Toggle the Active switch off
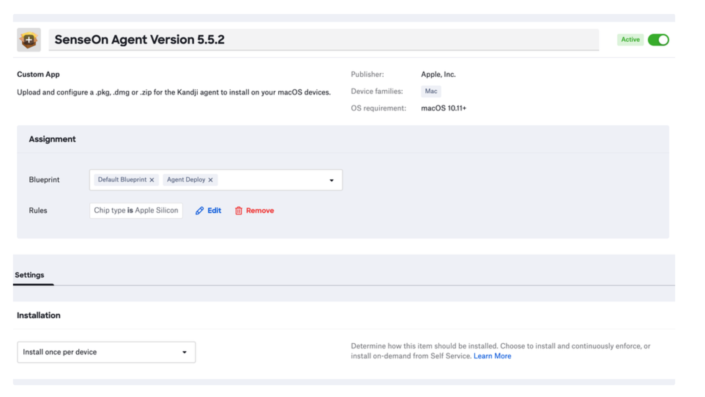705x397 pixels. tap(658, 40)
